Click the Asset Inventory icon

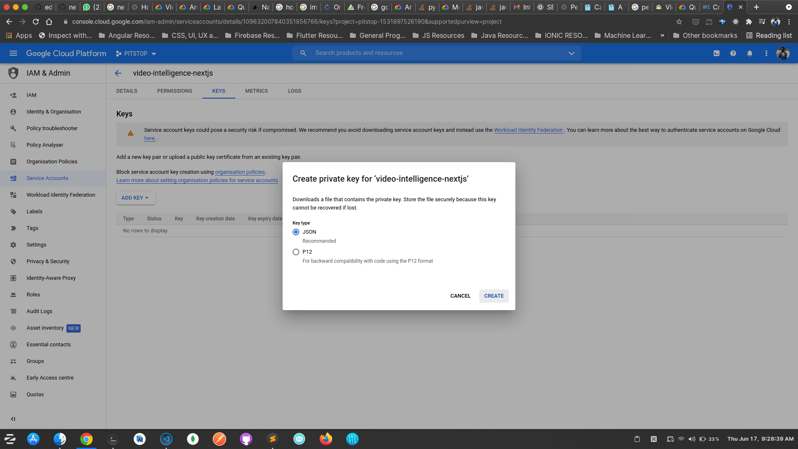coord(13,328)
